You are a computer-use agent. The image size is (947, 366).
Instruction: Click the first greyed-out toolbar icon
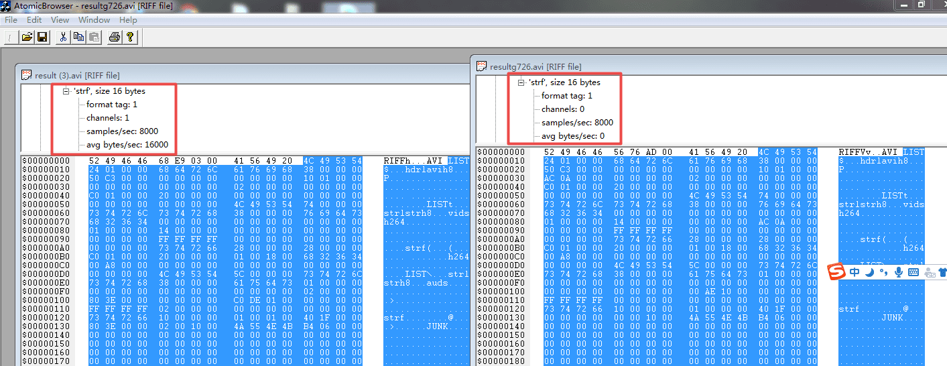tap(11, 37)
